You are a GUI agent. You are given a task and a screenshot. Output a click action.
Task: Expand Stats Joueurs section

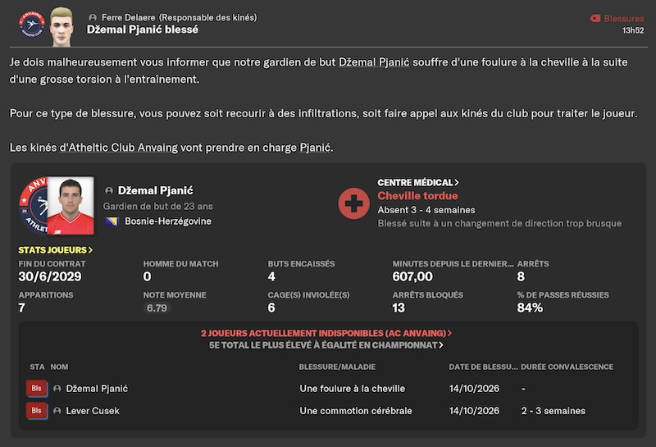55,250
